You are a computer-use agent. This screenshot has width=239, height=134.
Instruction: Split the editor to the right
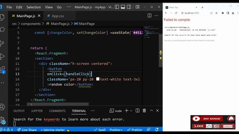(x=149, y=16)
